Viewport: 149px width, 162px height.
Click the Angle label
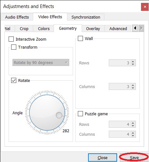pos(18,113)
